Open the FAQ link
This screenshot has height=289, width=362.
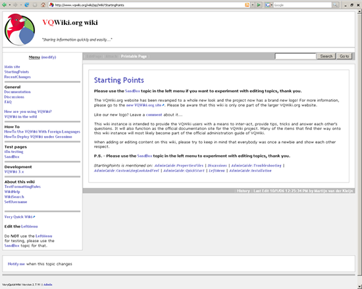(x=8, y=102)
